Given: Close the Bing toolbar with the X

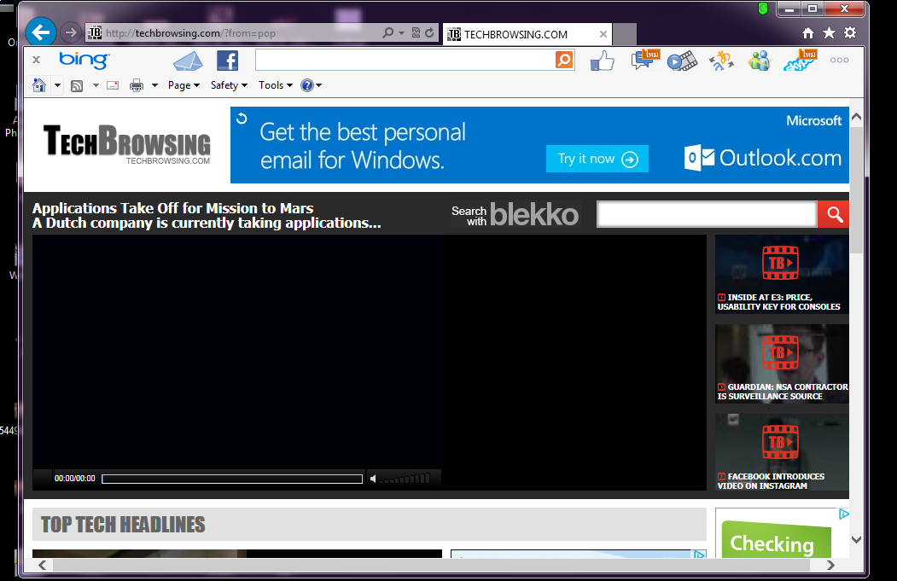Looking at the screenshot, I should (37, 60).
